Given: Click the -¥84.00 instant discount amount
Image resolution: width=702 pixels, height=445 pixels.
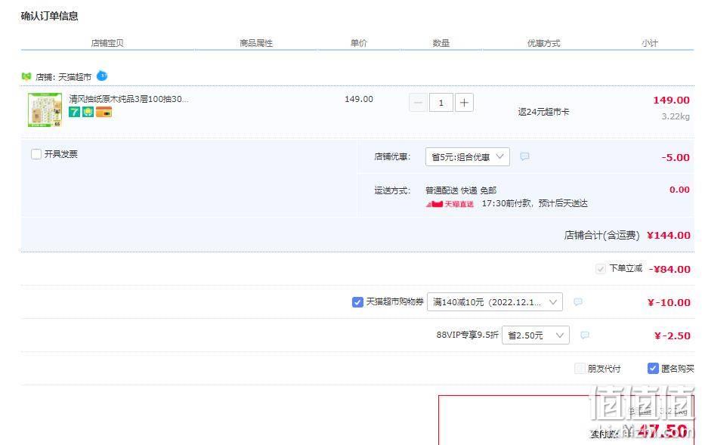Looking at the screenshot, I should click(x=670, y=269).
